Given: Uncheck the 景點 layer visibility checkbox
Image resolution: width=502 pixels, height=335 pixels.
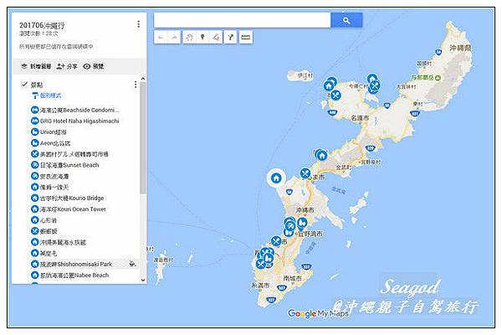Looking at the screenshot, I should (24, 85).
